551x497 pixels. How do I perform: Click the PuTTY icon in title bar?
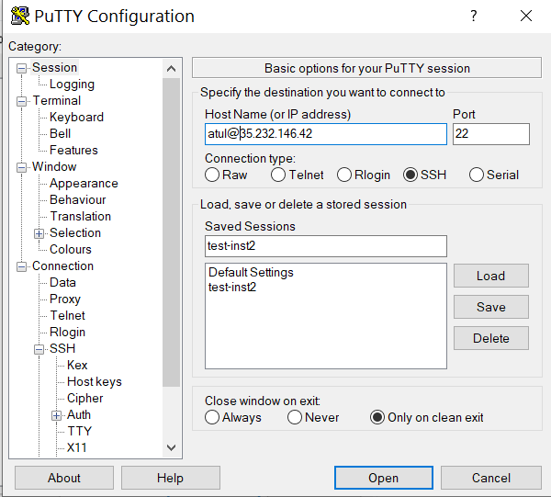click(20, 16)
